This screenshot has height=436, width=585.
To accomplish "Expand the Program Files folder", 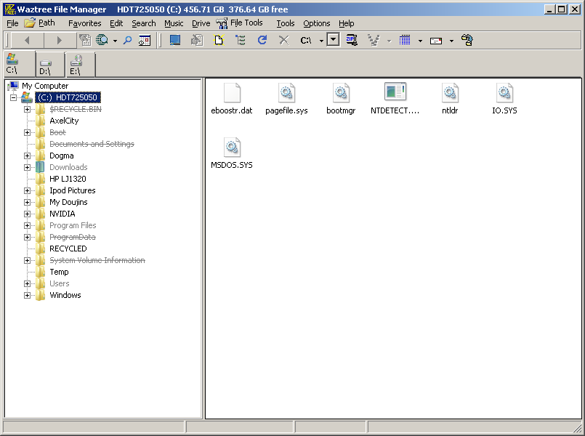I will [x=27, y=225].
